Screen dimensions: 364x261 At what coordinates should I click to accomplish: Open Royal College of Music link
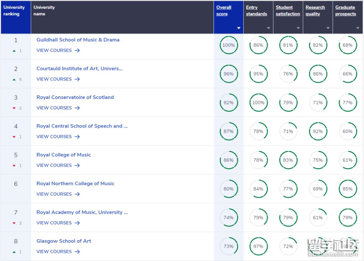63,155
